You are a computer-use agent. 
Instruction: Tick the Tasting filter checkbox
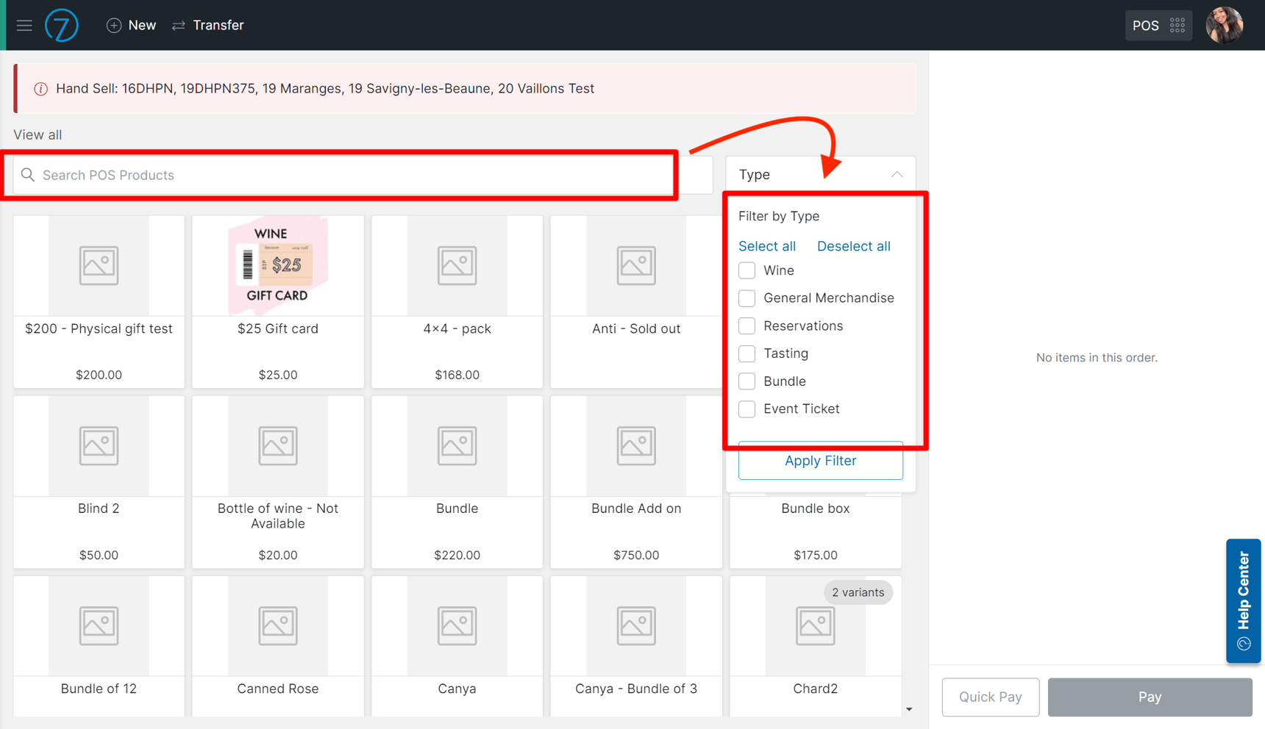tap(746, 353)
